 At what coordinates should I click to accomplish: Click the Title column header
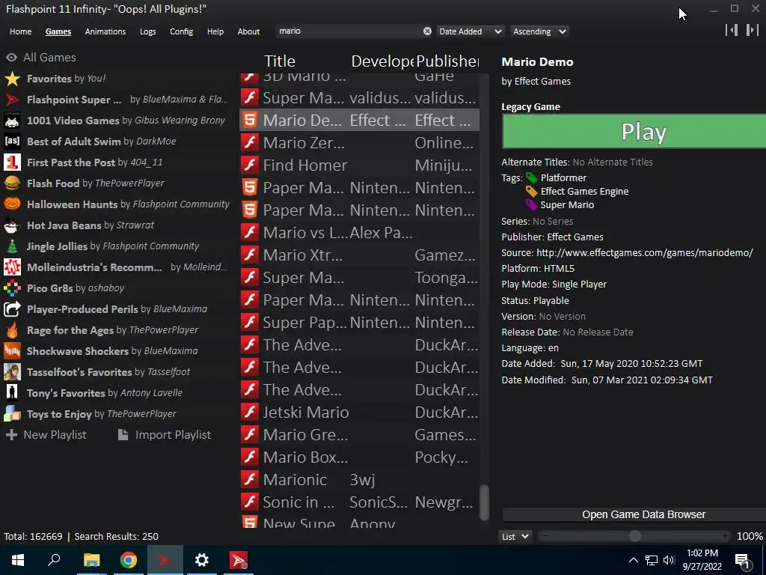280,61
